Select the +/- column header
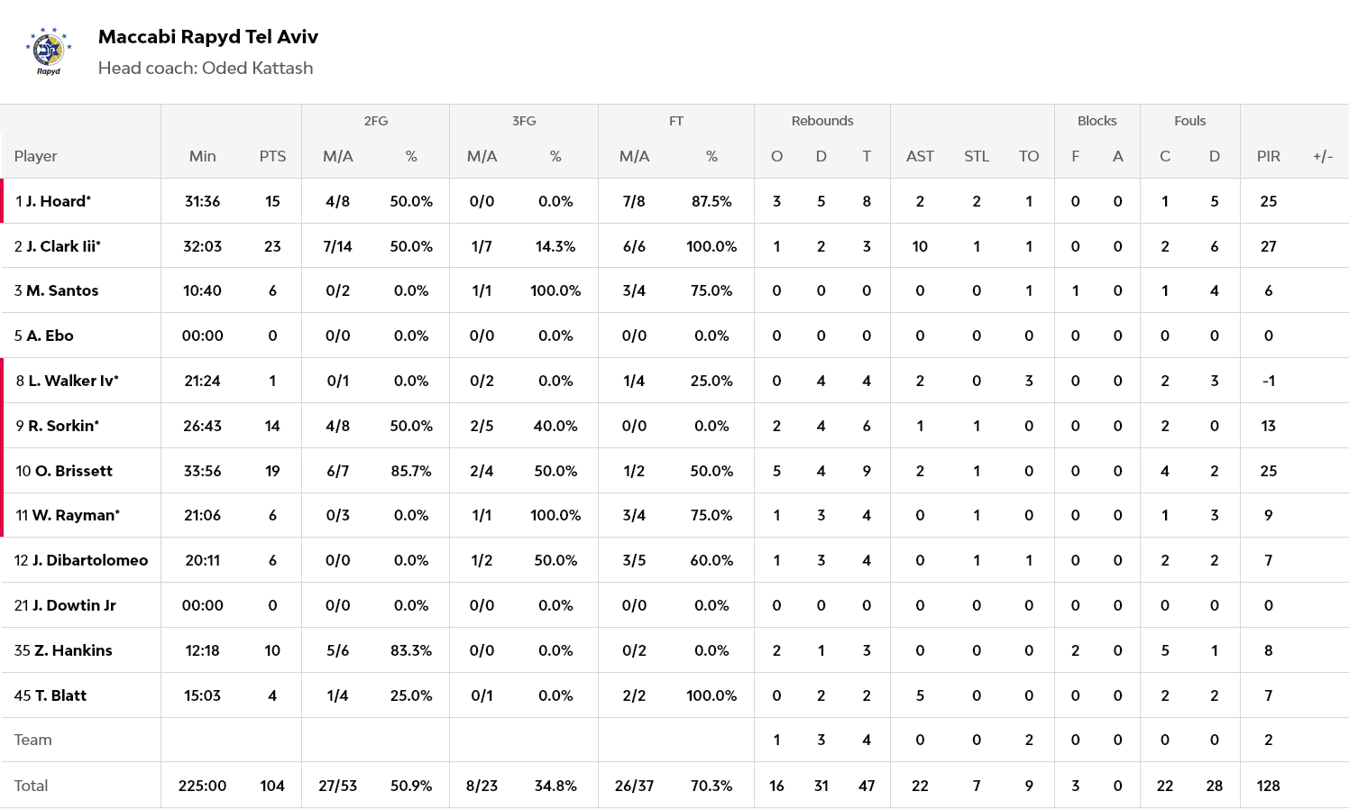The image size is (1349, 810). [x=1322, y=156]
